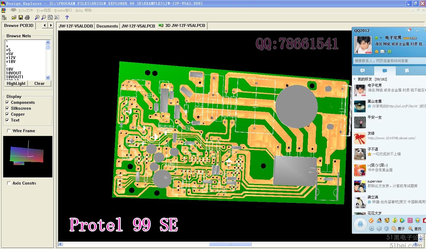Click the QQ search contacts input field
Viewport: 426px width, 249px height.
point(389,61)
